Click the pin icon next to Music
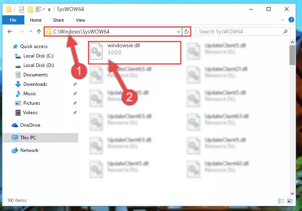Screen dimensions: 302x211 (x=75, y=94)
